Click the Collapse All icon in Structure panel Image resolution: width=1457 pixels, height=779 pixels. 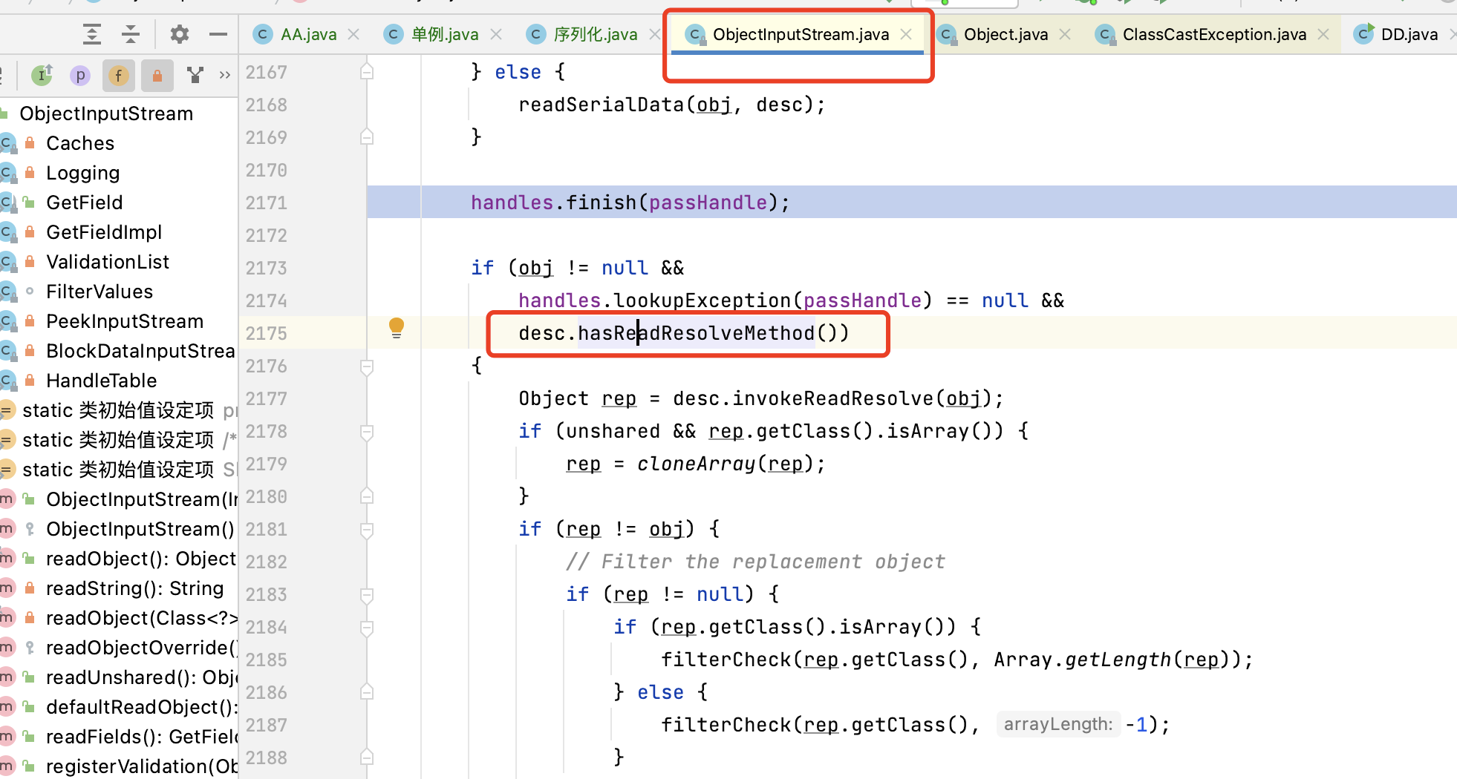[131, 34]
